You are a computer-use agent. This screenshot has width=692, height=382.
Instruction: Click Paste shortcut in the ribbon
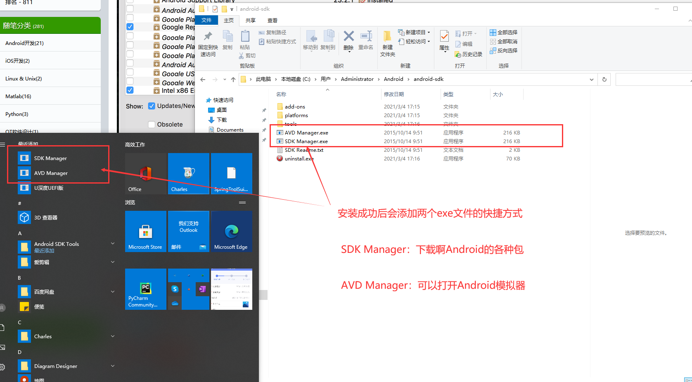pos(277,42)
